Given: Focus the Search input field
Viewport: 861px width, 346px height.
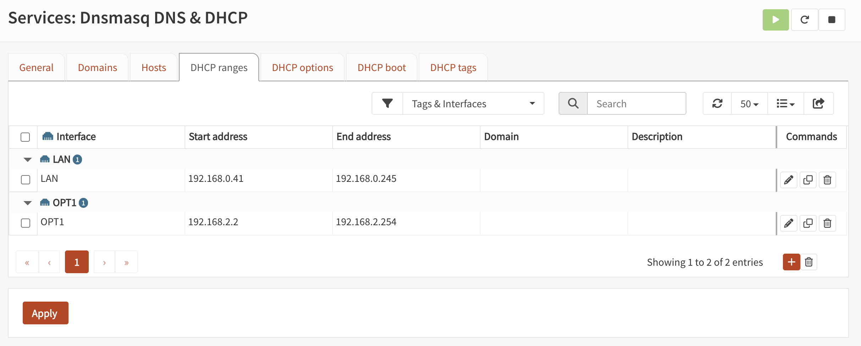Looking at the screenshot, I should tap(636, 104).
